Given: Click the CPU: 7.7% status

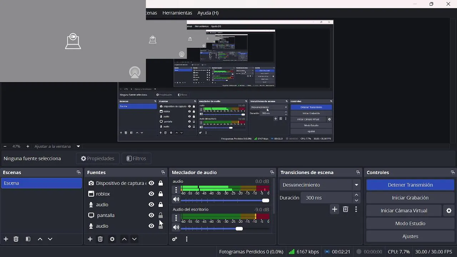Looking at the screenshot, I should 399,252.
